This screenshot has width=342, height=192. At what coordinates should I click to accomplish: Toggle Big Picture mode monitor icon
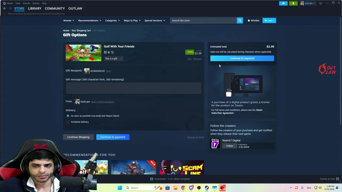click(321, 3)
